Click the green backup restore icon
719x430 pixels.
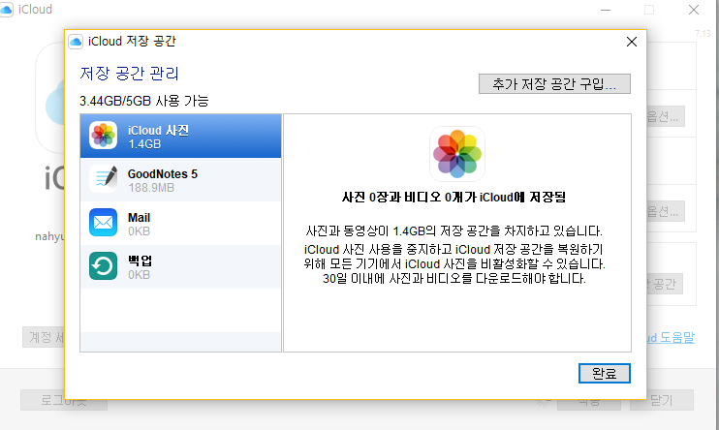104,267
